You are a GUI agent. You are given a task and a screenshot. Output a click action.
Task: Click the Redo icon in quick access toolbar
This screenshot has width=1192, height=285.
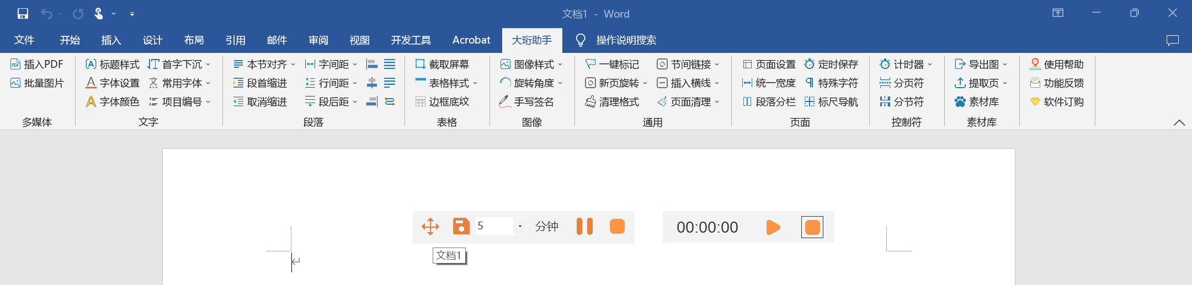pos(78,14)
